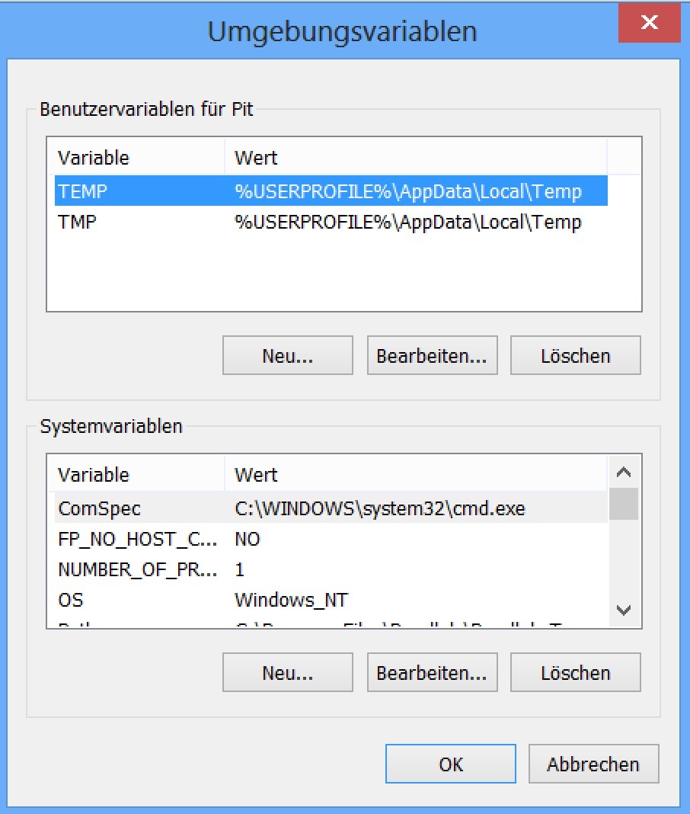The height and width of the screenshot is (814, 690).
Task: Select the NUMBER_OF_PR... system variable
Action: 331,569
